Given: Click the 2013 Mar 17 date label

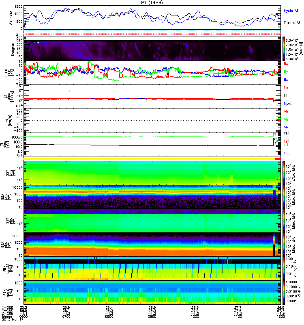Looking at the screenshot, I should [13, 319].
